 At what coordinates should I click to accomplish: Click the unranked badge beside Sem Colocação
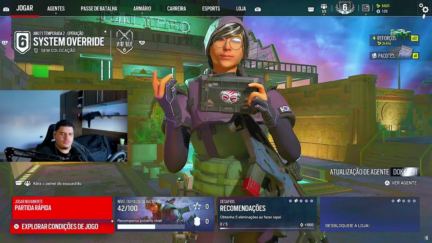[x=36, y=51]
